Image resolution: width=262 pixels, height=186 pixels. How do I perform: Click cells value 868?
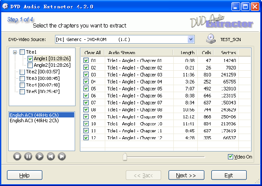tap(207, 117)
